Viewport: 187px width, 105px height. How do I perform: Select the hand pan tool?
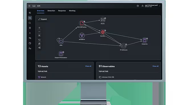pos(39,44)
